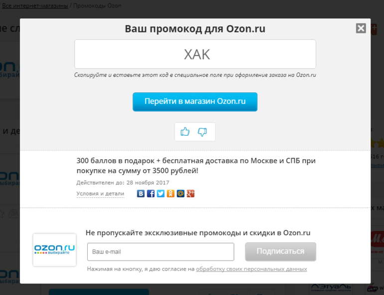Click the thumbs up icon

click(x=185, y=132)
